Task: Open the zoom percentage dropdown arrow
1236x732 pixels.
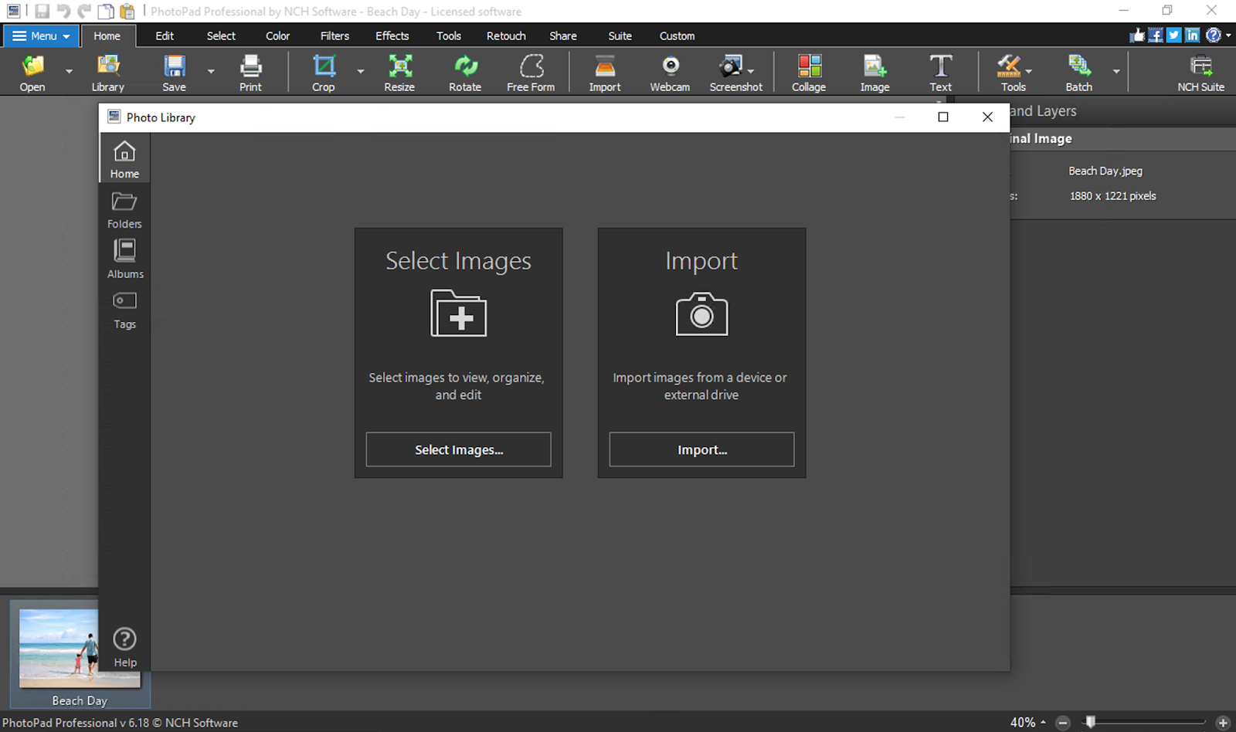Action: 1043,722
